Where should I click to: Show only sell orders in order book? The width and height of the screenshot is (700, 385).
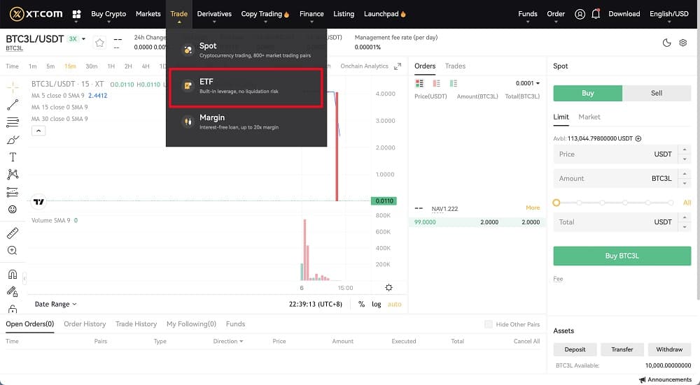(436, 83)
